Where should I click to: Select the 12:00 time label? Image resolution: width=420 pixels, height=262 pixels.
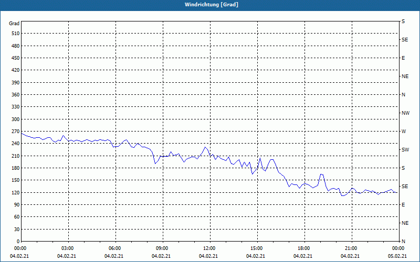coord(209,248)
